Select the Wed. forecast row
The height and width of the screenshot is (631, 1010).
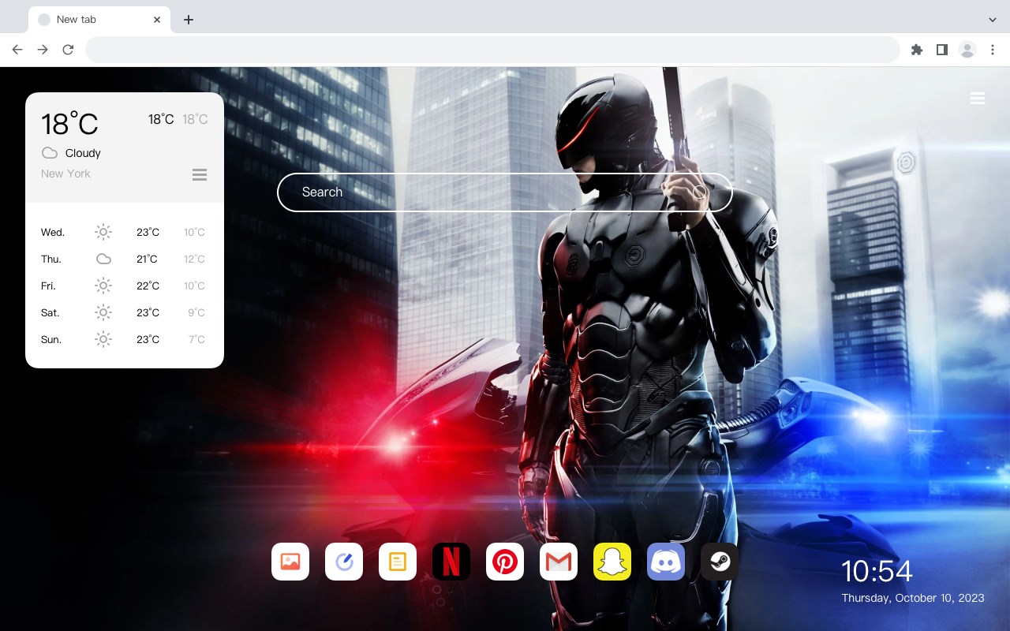pos(125,232)
